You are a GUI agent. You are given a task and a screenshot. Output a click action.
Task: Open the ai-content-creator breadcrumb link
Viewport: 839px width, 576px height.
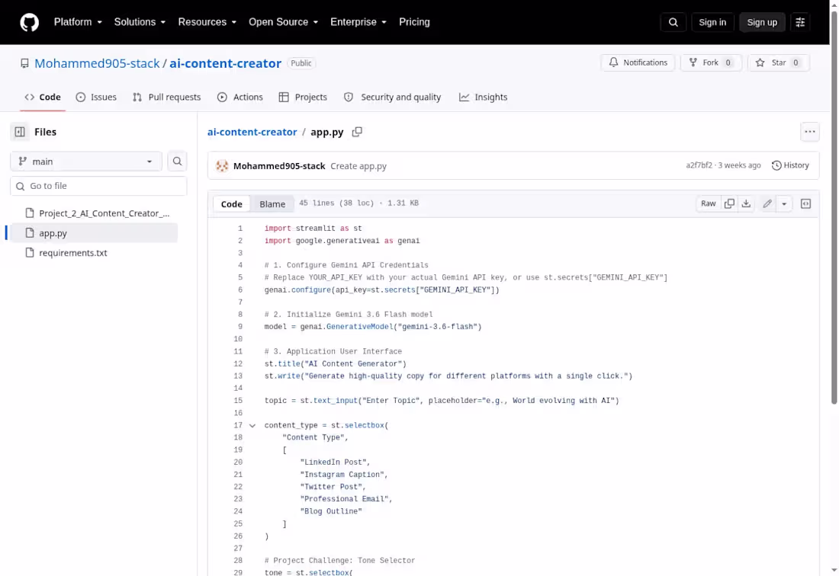[x=252, y=132]
